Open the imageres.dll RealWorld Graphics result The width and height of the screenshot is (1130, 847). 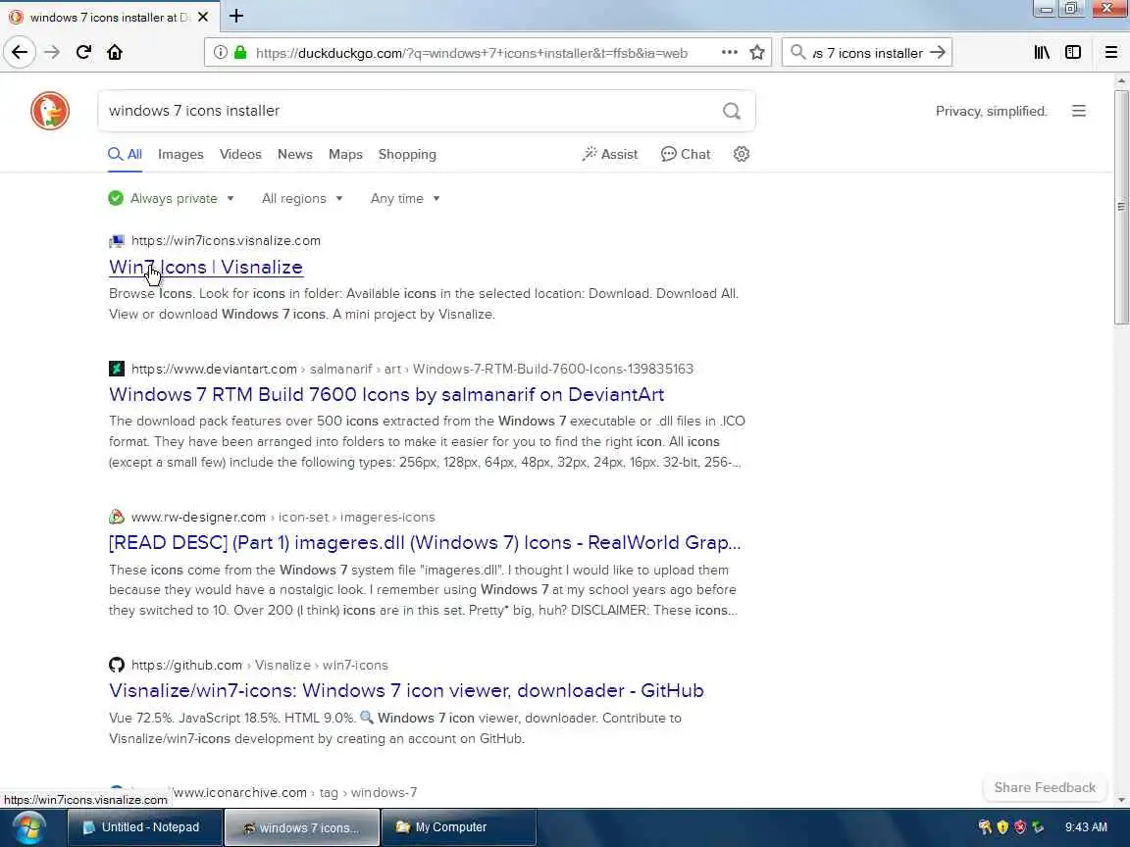coord(425,542)
